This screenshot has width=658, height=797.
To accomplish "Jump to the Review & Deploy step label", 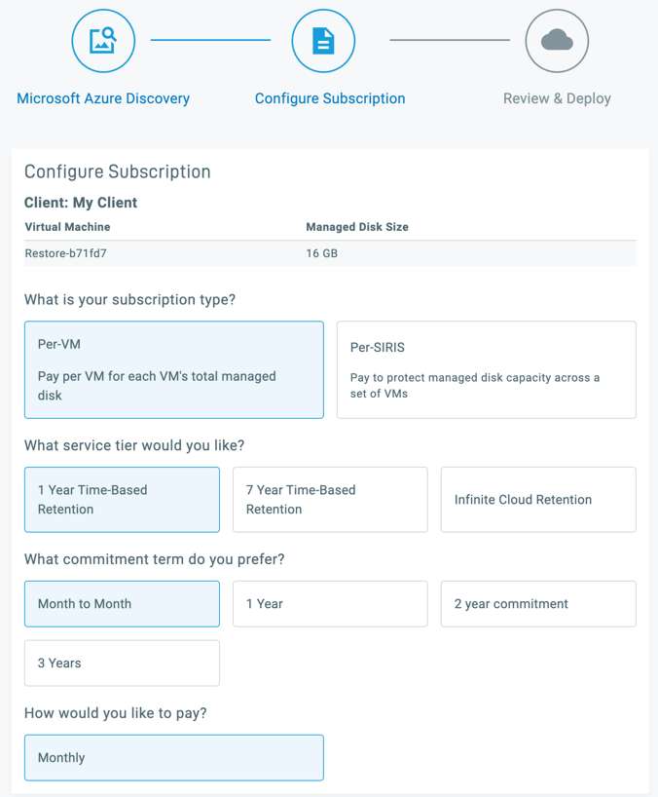I will coord(557,98).
